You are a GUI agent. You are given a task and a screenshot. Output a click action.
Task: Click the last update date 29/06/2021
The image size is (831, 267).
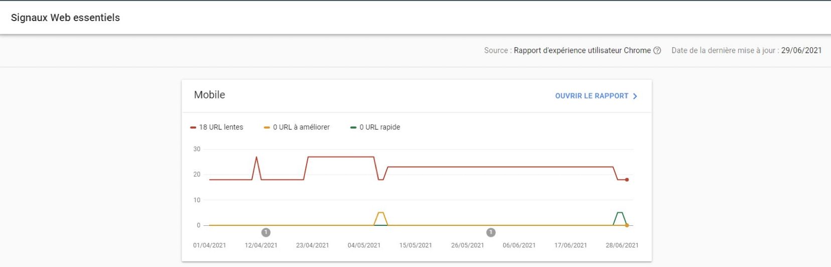click(801, 51)
